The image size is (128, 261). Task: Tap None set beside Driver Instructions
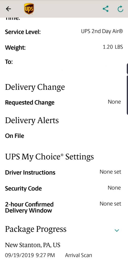coord(111,172)
